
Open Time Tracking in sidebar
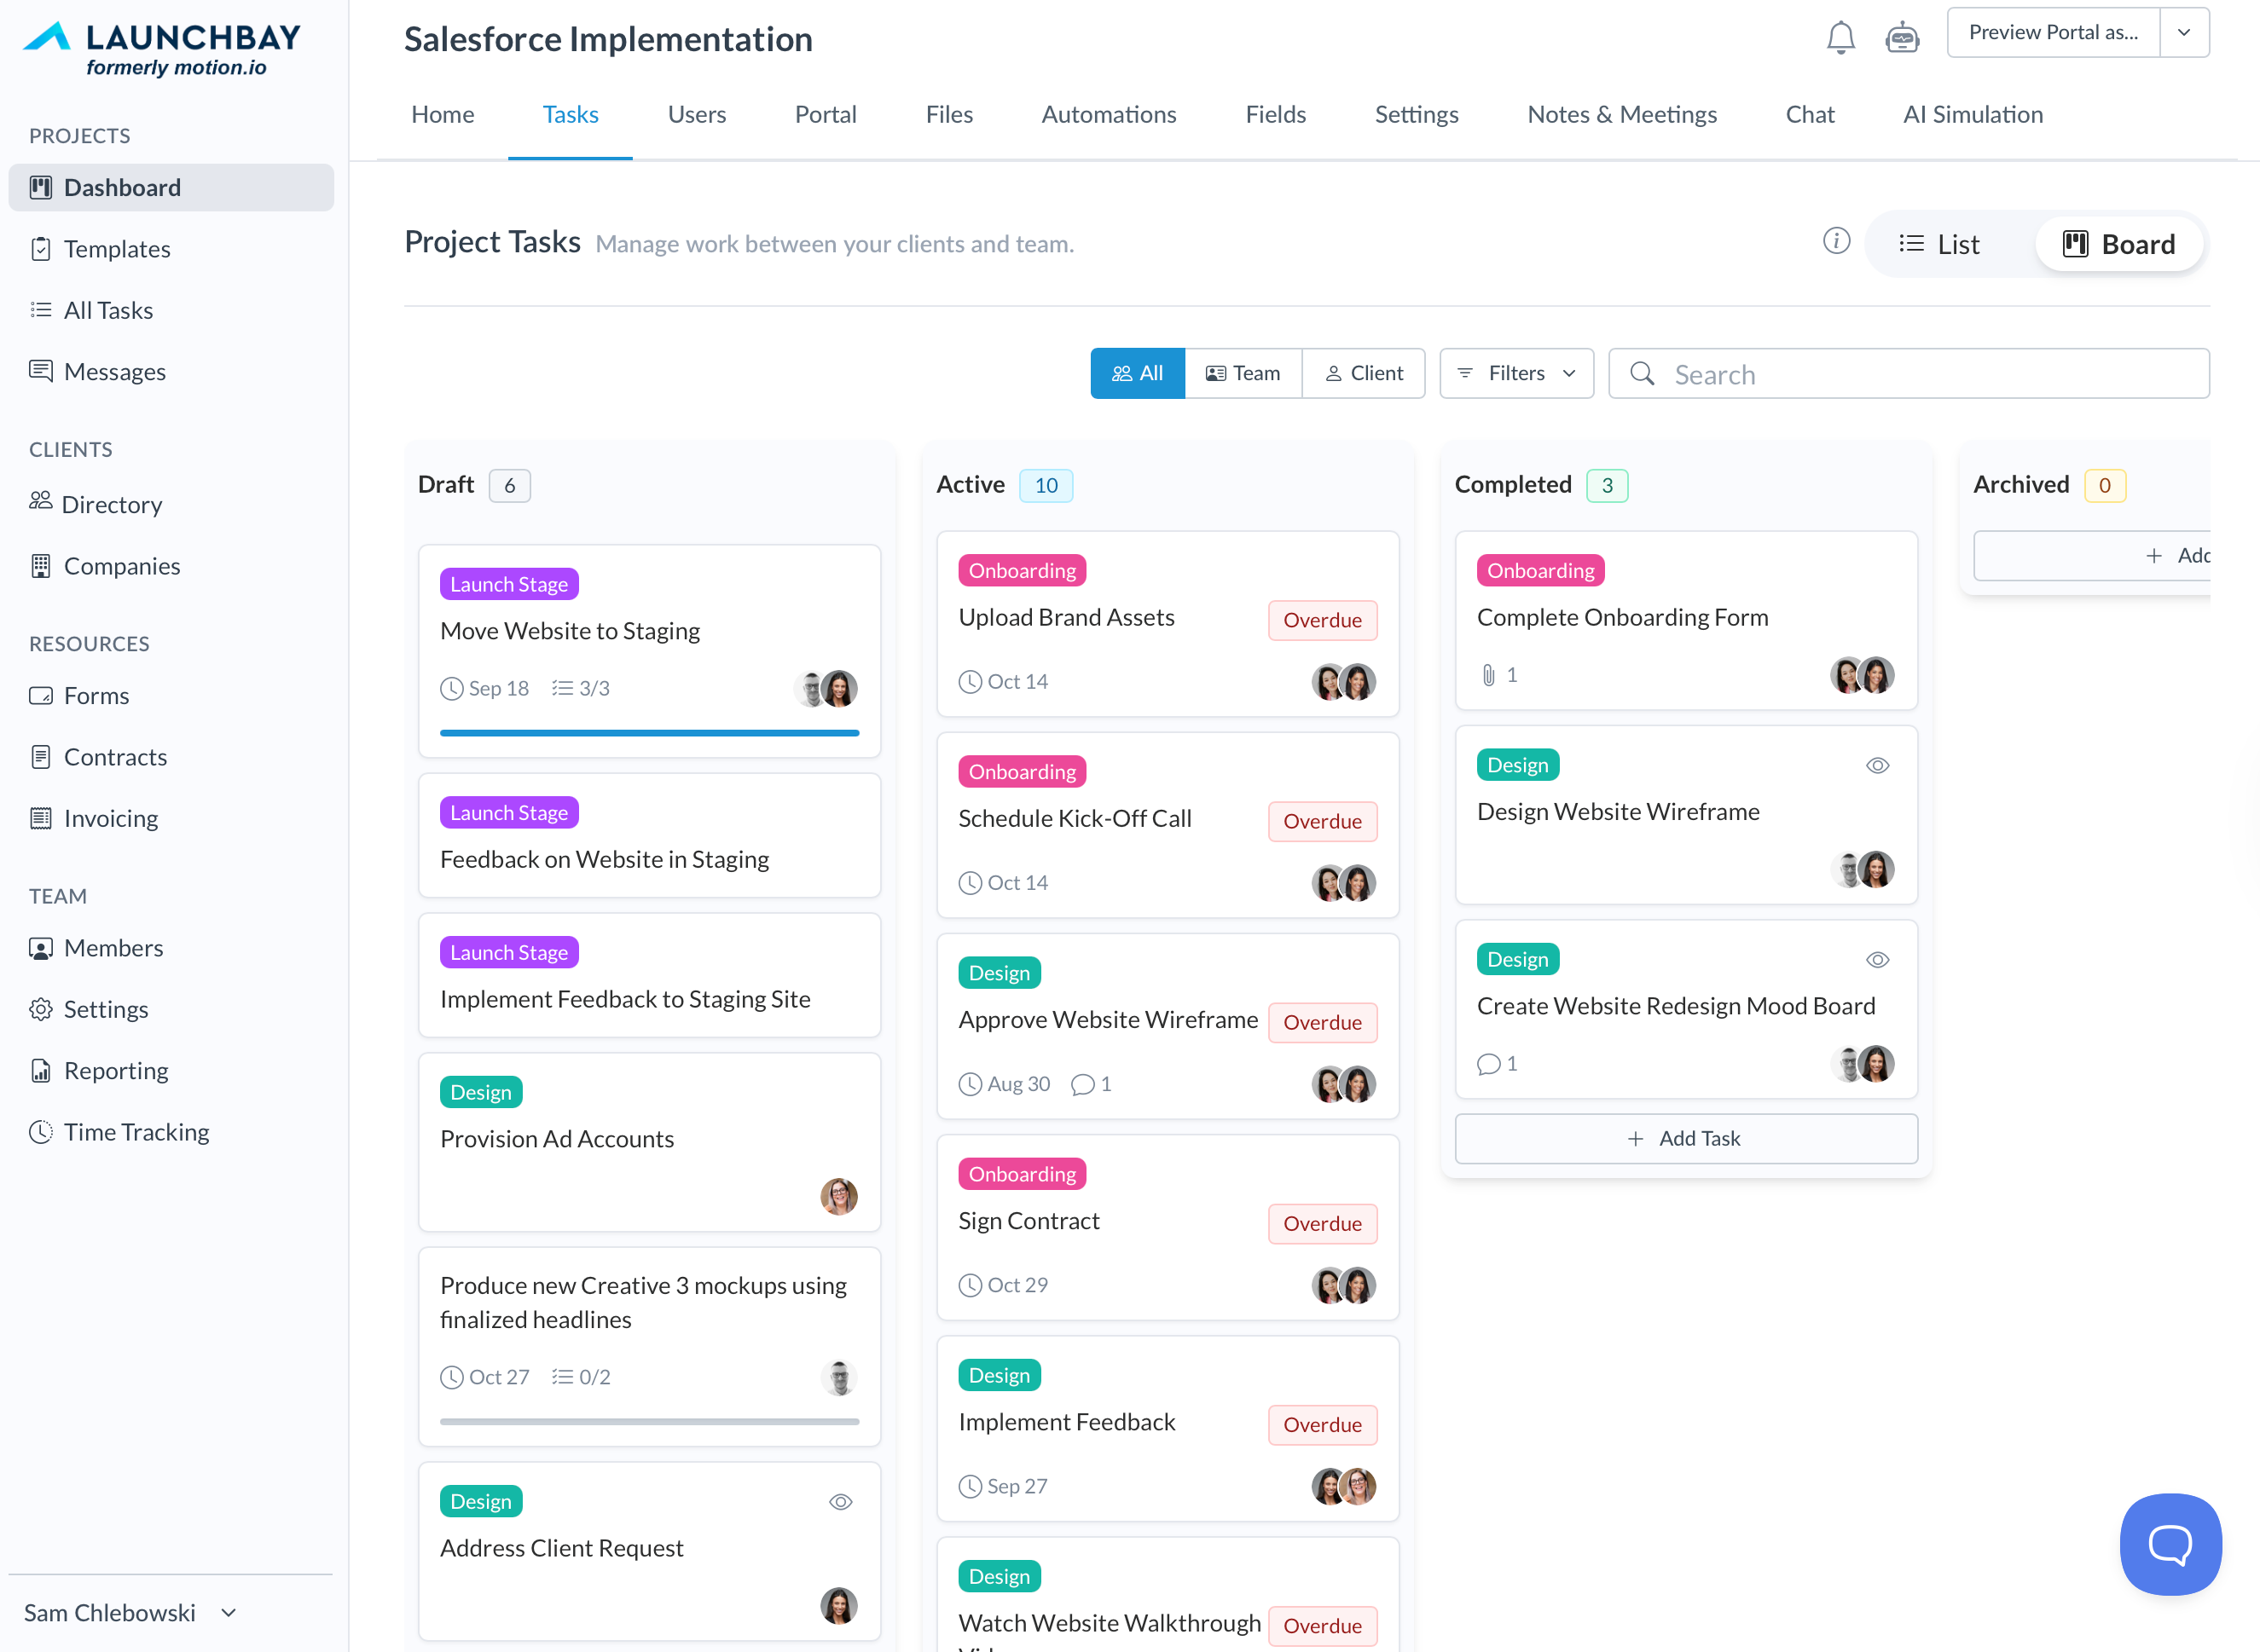(x=136, y=1132)
